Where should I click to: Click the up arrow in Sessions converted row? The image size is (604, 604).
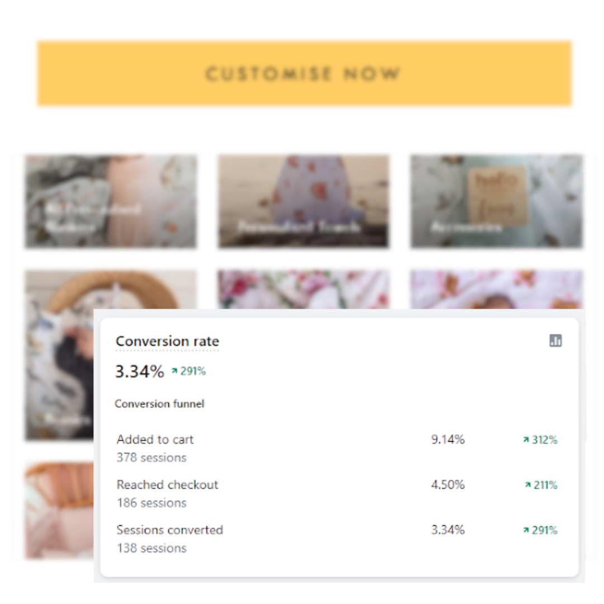[526, 530]
